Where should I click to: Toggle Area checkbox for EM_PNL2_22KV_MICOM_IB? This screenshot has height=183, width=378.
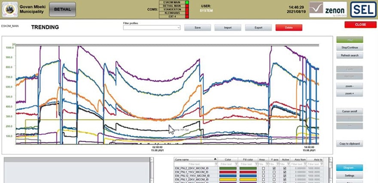(x=263, y=168)
